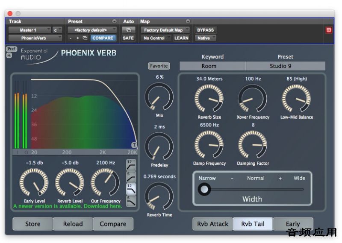Screen dimensions: 342x243
Task: Click the 85 (High) balance value
Action: pyautogui.click(x=297, y=79)
